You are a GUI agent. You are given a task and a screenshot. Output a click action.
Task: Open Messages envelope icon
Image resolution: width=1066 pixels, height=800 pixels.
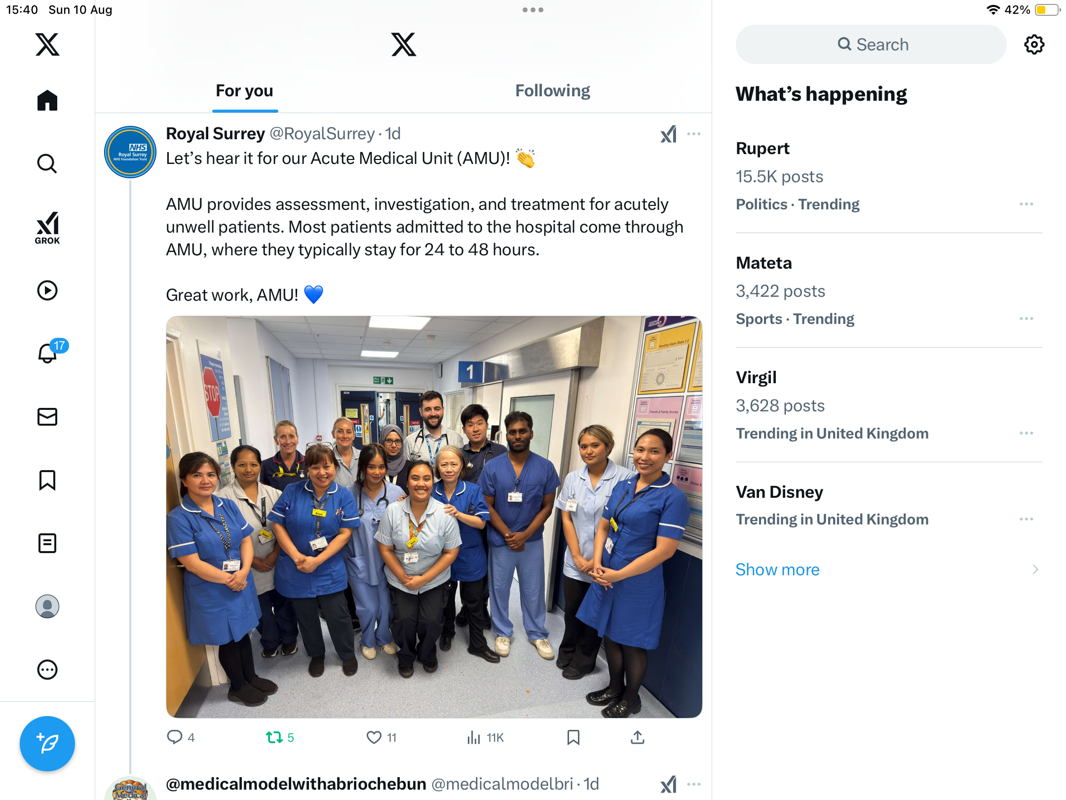(x=47, y=417)
